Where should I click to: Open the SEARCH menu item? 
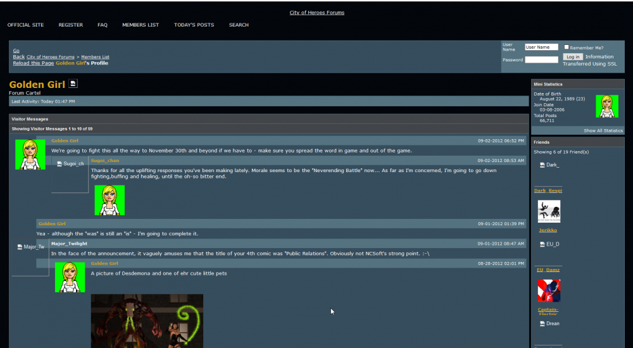[x=239, y=25]
